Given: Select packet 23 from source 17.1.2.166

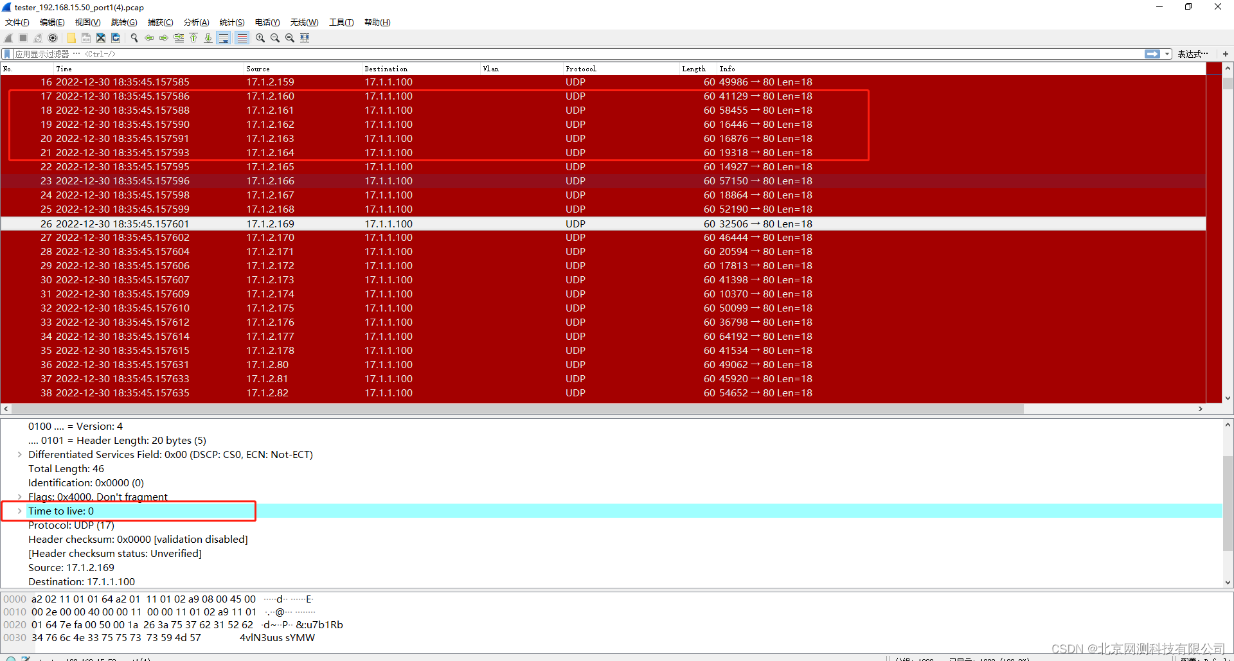Looking at the screenshot, I should tap(603, 181).
